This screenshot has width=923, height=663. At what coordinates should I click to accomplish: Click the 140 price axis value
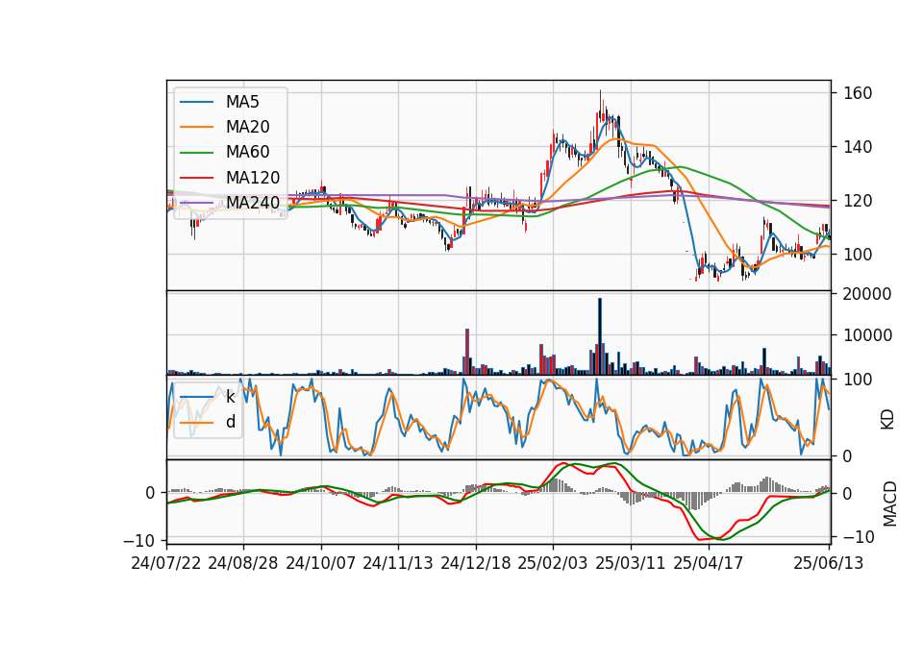[x=858, y=147]
